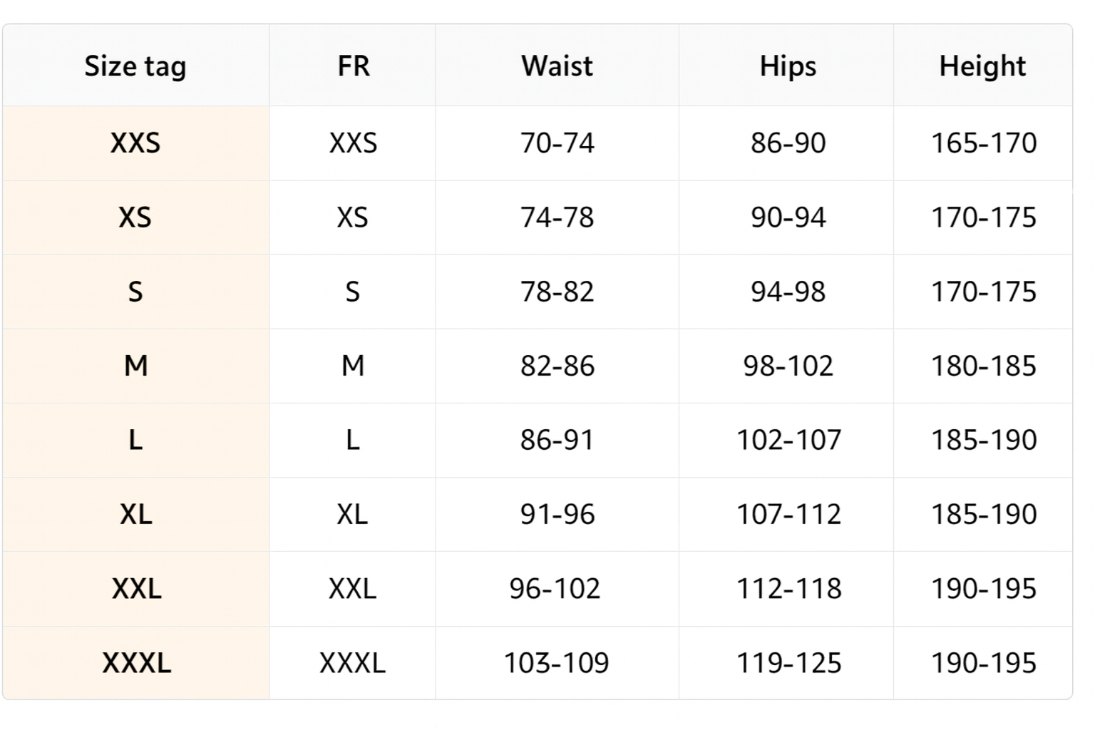This screenshot has width=1095, height=730.
Task: Click the FR column header
Action: [x=353, y=66]
